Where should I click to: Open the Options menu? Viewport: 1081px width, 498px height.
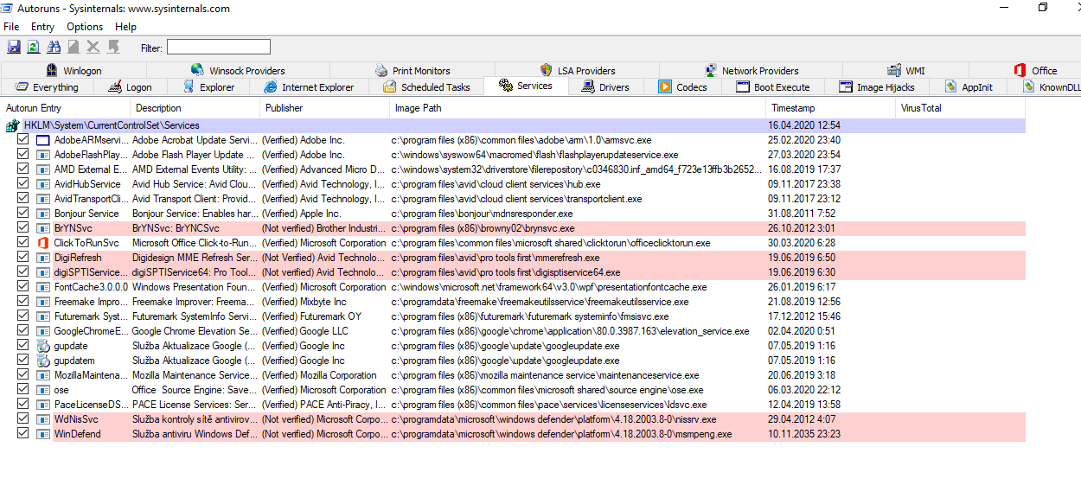[x=85, y=27]
